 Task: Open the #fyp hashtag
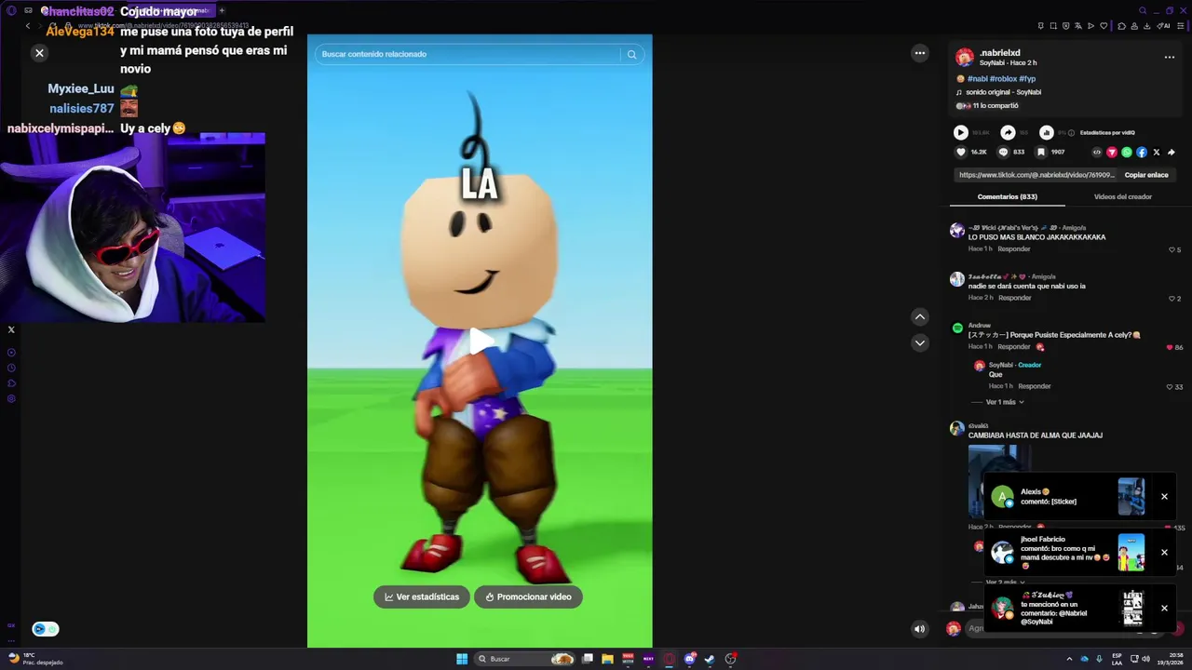pyautogui.click(x=1027, y=79)
